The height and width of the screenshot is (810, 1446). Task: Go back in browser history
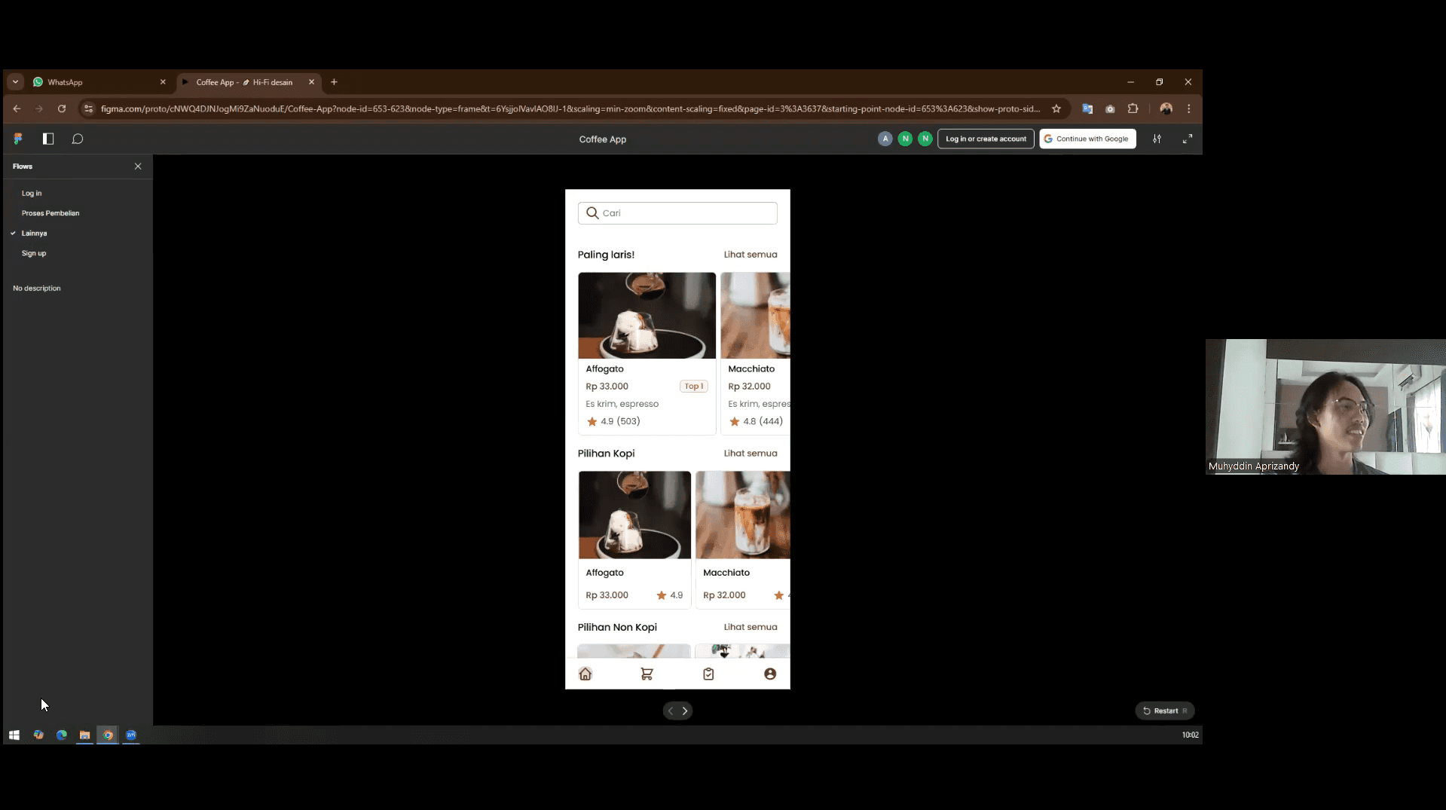point(17,109)
